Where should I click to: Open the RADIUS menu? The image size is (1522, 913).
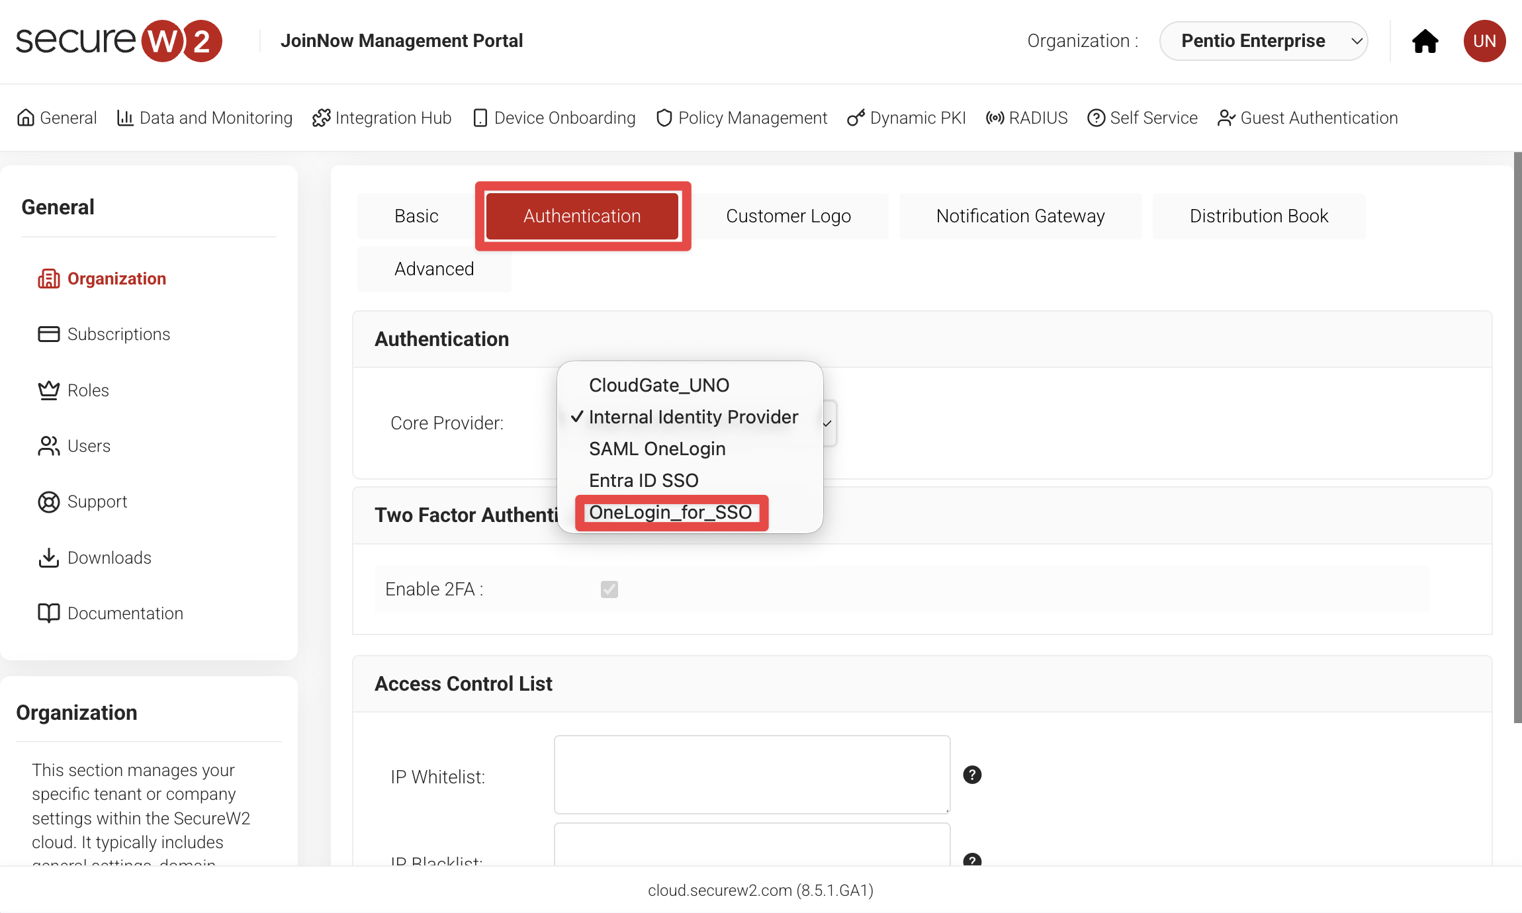tap(1027, 118)
